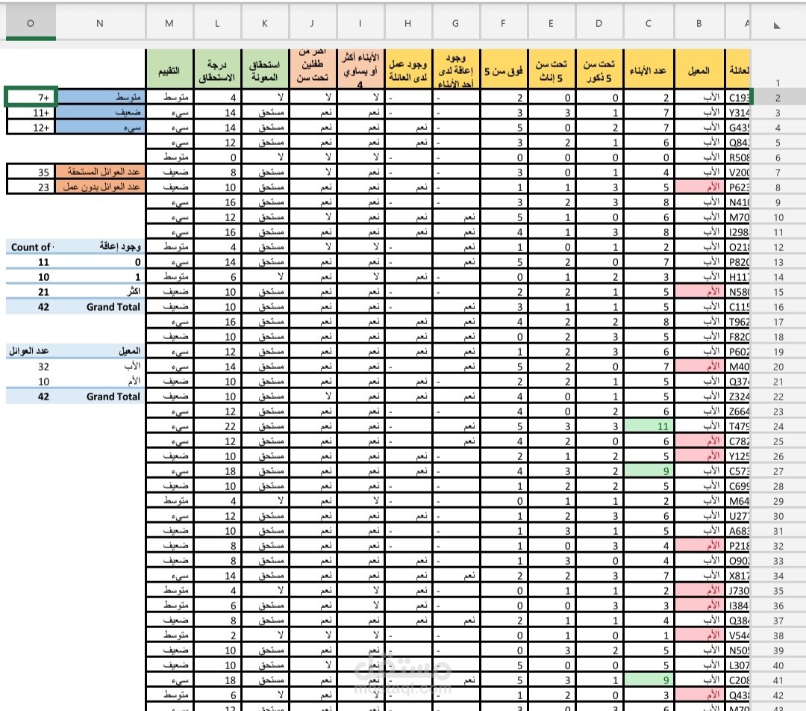This screenshot has height=711, width=806.
Task: Click the درجة الاستحقاق header cell
Action: (x=217, y=69)
